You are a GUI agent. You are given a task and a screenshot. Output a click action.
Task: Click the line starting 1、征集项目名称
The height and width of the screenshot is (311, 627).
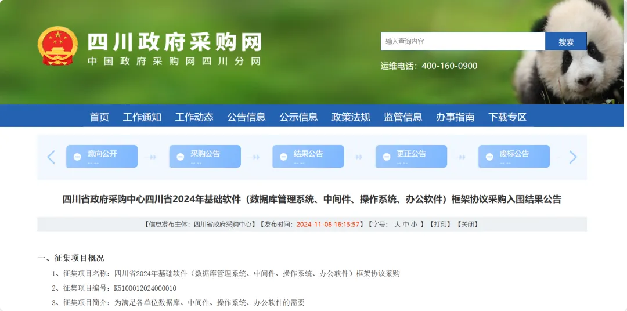(226, 274)
